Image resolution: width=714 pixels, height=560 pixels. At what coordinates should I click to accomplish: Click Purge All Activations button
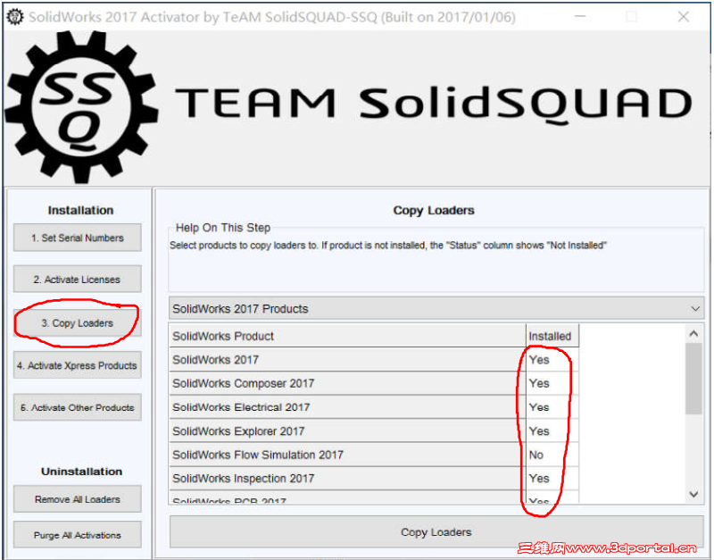(78, 534)
